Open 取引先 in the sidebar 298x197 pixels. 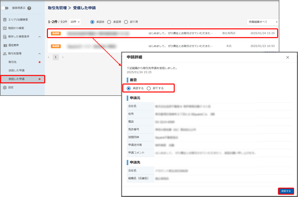[x=13, y=62]
